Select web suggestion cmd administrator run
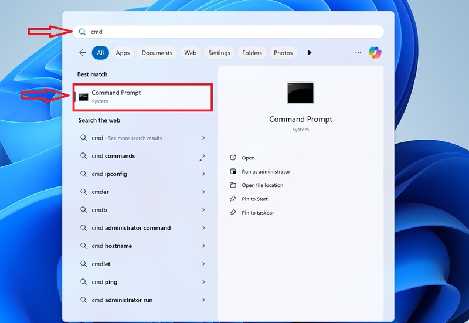Image resolution: width=469 pixels, height=323 pixels. pos(142,300)
